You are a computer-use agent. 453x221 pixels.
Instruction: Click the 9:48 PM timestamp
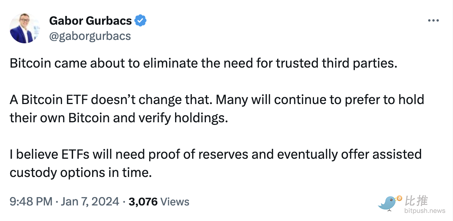[31, 202]
